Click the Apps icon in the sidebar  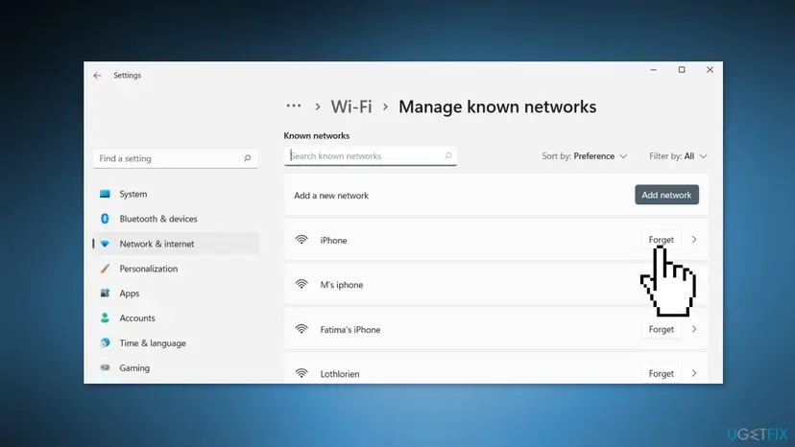[x=105, y=293]
